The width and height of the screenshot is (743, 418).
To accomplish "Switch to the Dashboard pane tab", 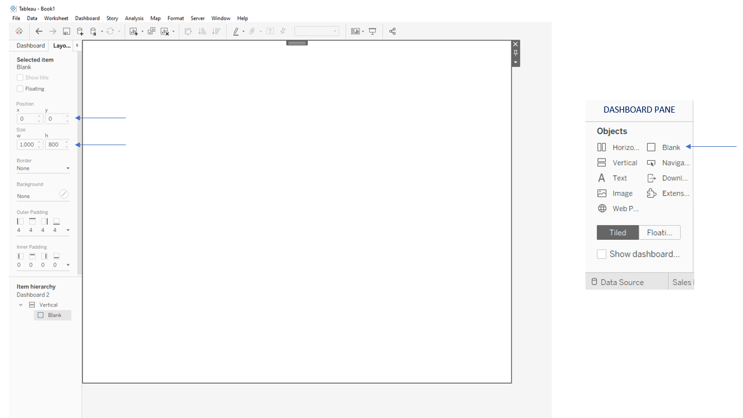I will click(30, 46).
